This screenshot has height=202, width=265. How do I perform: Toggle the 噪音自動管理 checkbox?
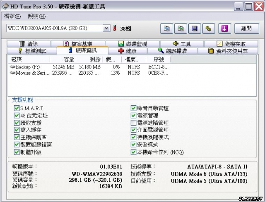pos(133,108)
